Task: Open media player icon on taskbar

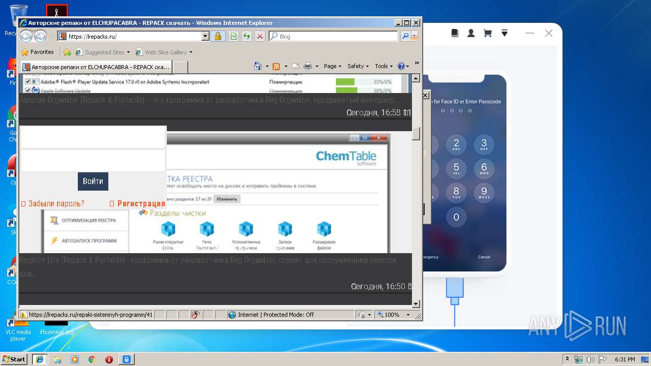Action: click(75, 359)
